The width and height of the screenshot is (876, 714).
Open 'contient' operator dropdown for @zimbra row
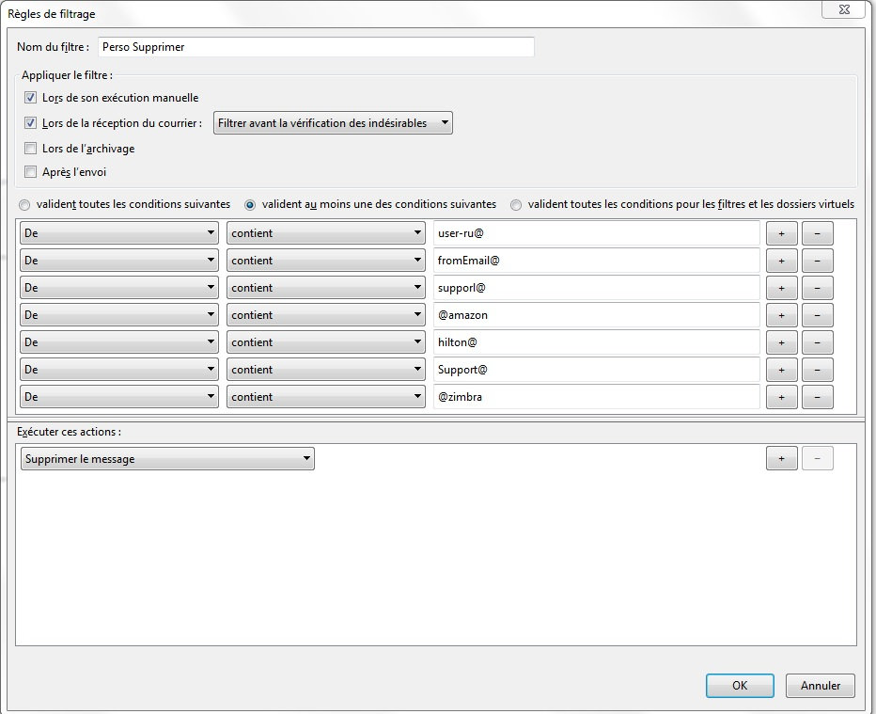[326, 397]
